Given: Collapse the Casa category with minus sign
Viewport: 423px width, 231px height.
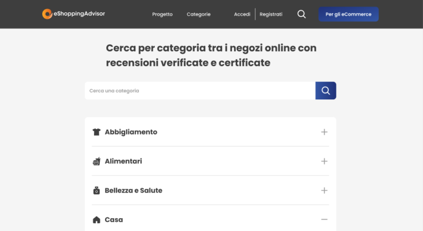Looking at the screenshot, I should pyautogui.click(x=324, y=219).
